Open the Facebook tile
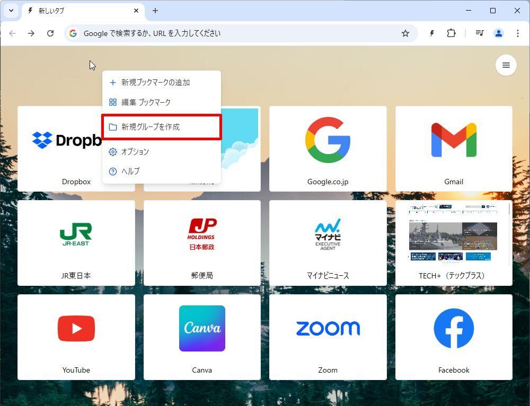This screenshot has width=530, height=406. [454, 337]
